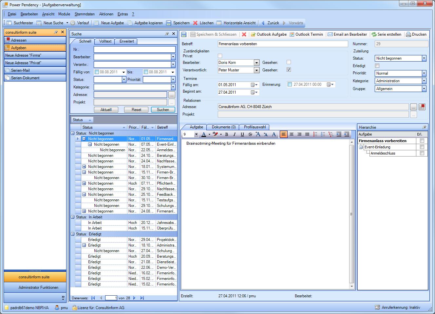Click the Aktuell button

tap(106, 110)
